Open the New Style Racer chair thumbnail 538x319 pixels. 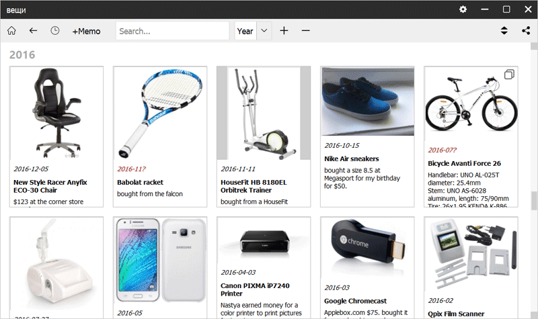(x=56, y=112)
